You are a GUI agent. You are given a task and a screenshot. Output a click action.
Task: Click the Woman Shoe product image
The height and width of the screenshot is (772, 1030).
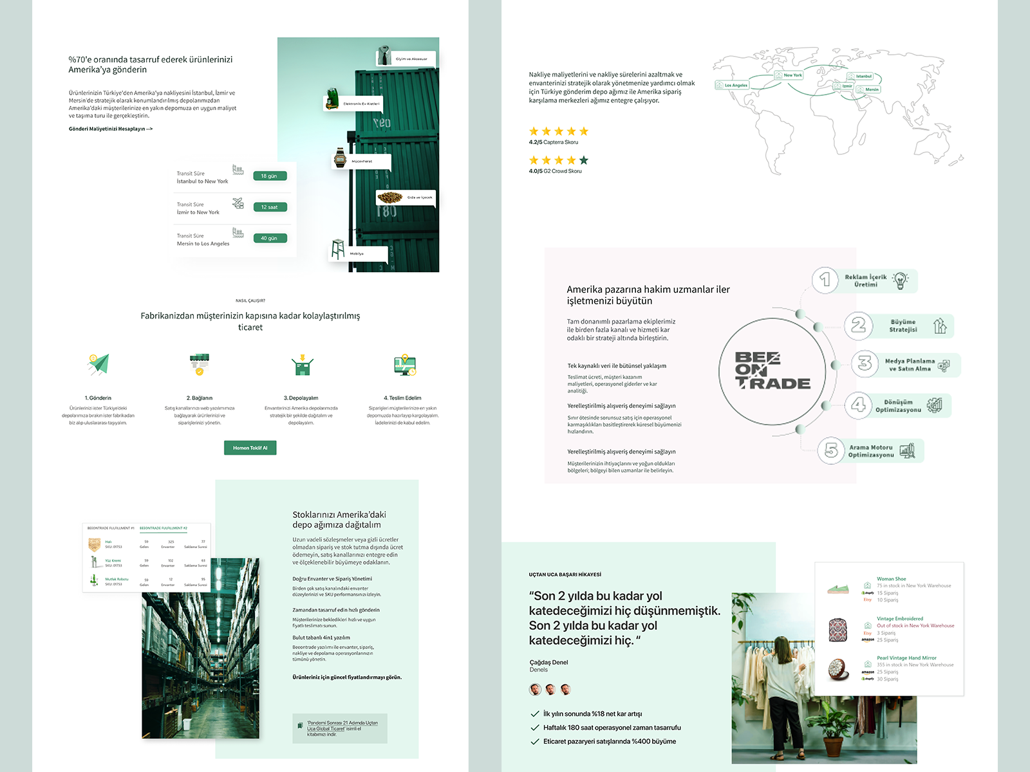click(x=838, y=589)
